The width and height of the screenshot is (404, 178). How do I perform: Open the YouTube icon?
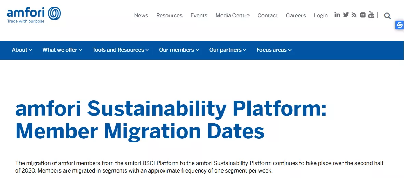click(371, 15)
